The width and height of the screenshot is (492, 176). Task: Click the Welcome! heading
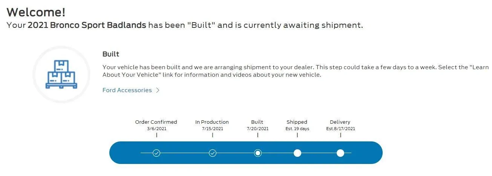pos(36,12)
